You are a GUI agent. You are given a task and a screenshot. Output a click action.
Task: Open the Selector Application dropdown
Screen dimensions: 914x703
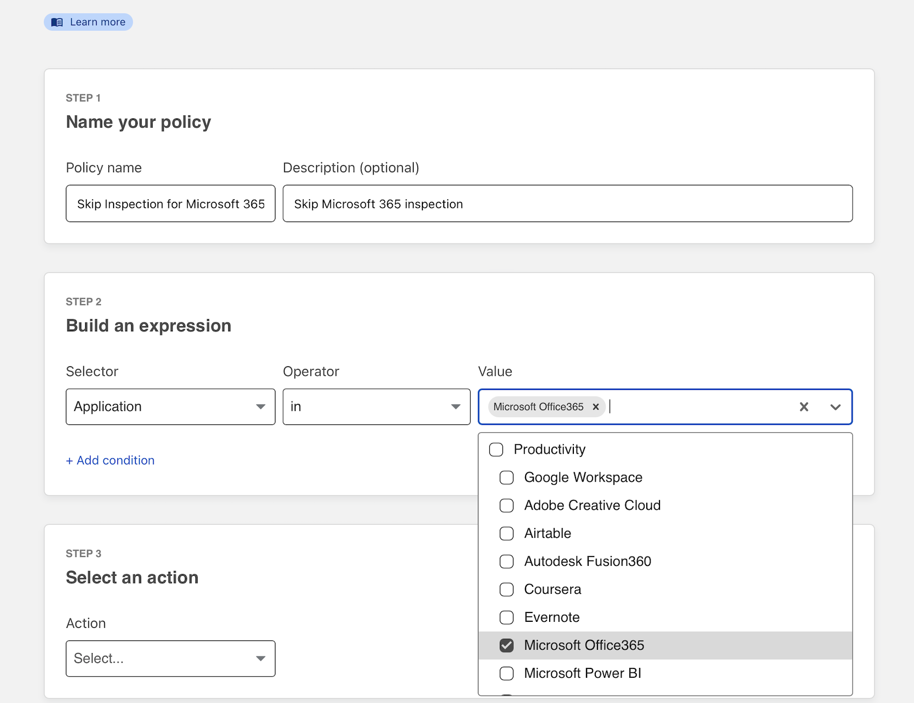click(170, 407)
